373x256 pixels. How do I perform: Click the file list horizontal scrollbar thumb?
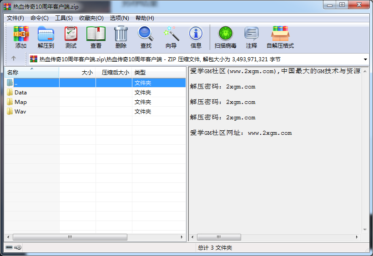point(70,237)
